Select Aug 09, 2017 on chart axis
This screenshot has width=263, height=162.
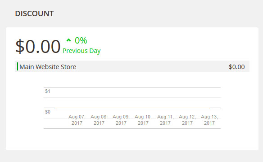121,120
